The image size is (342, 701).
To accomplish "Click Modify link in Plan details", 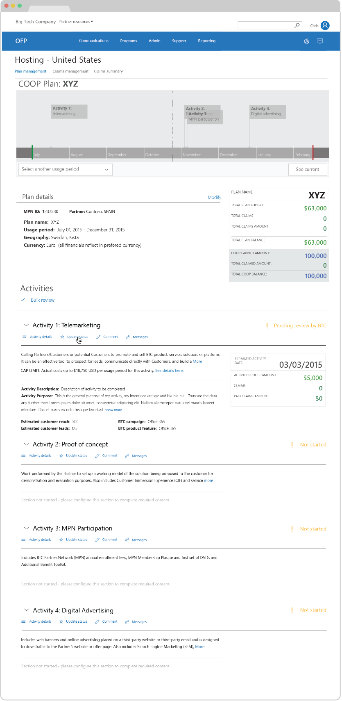I will (x=214, y=197).
